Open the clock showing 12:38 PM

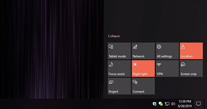(x=185, y=104)
